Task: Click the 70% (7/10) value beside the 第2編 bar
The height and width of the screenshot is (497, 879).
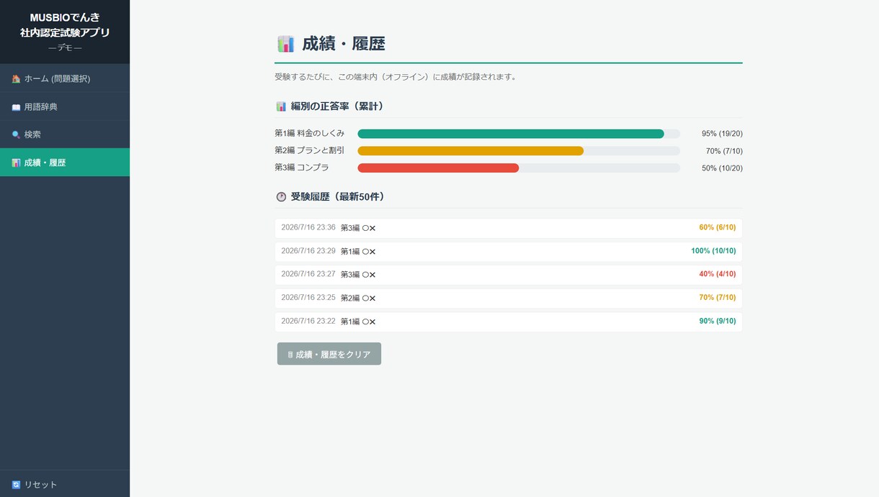Action: tap(724, 151)
